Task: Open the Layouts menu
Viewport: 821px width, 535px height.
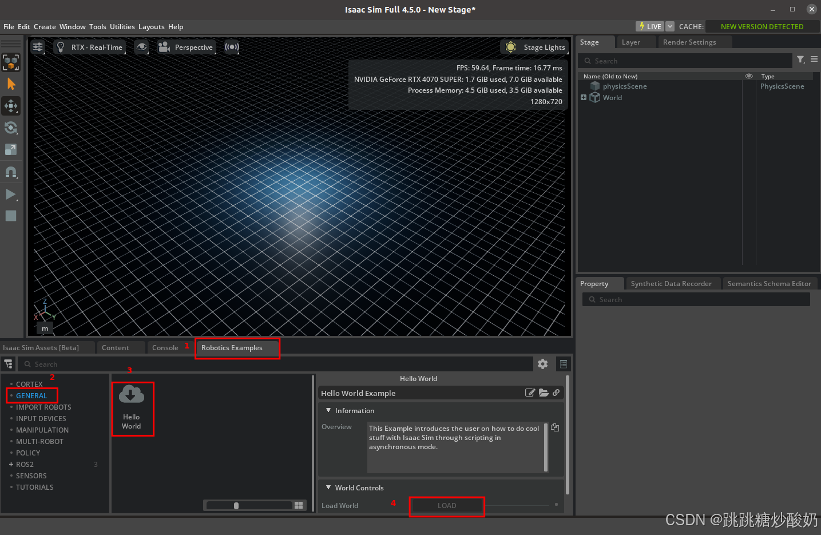Action: tap(152, 27)
